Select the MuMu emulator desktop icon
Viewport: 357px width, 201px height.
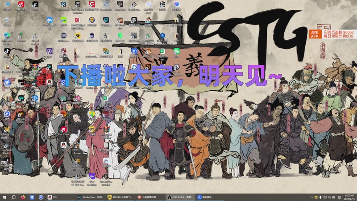[x=49, y=22]
